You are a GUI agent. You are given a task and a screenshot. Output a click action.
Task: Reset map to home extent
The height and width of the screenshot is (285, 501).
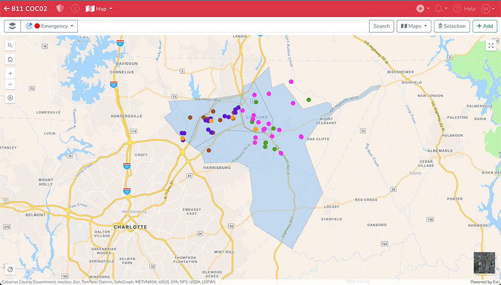(10, 59)
